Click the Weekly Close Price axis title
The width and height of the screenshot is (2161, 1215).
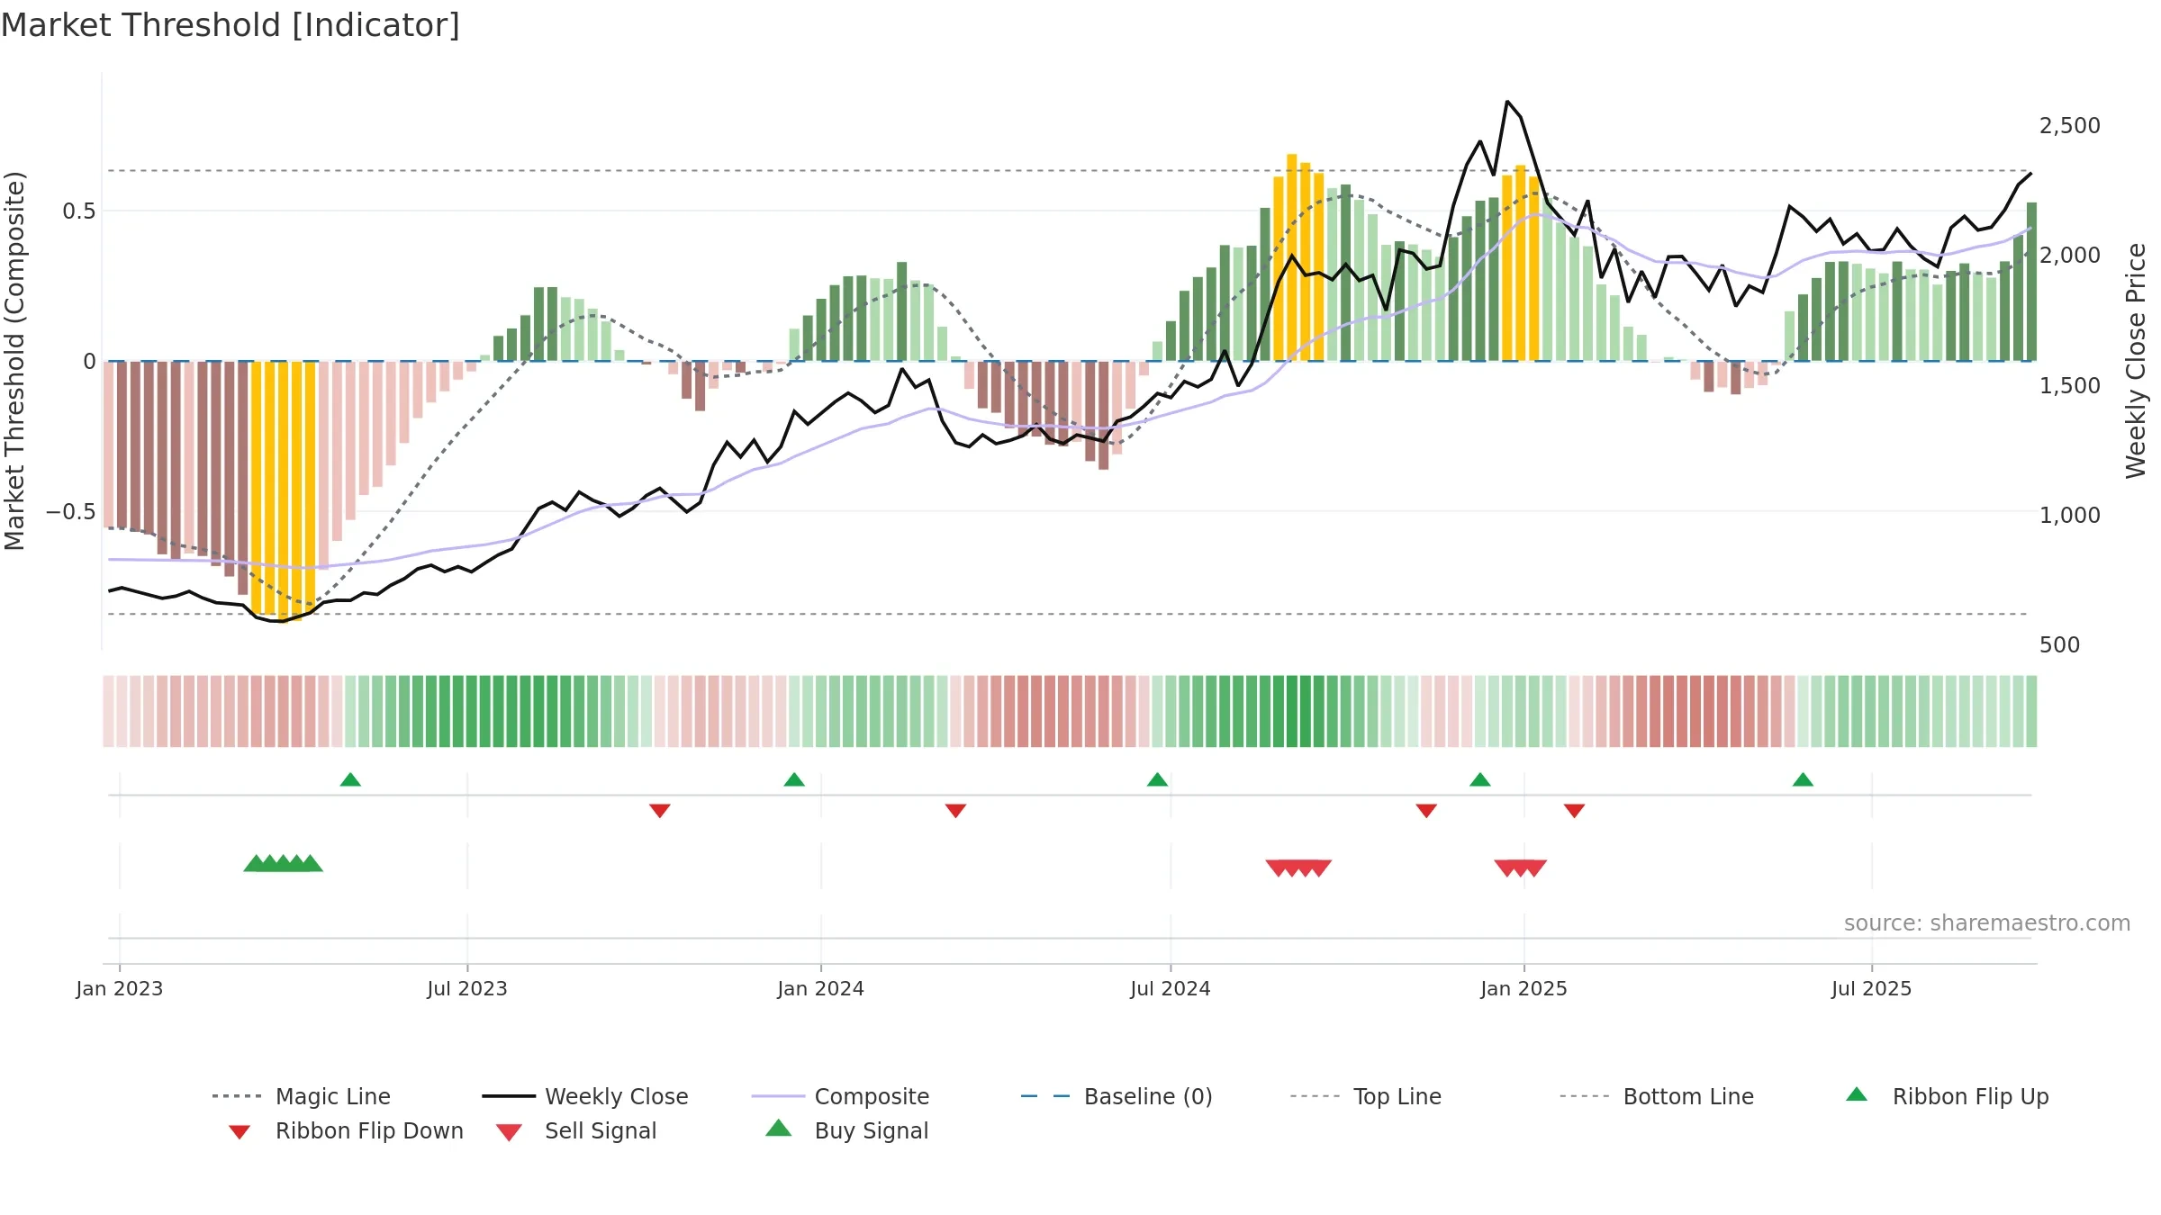[x=2136, y=361]
